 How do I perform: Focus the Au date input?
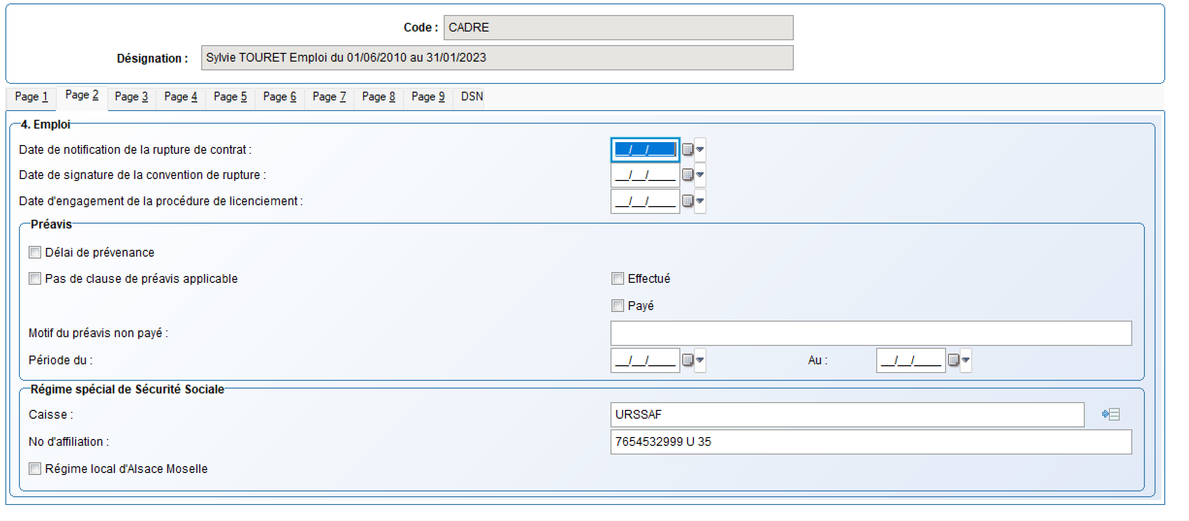tap(911, 360)
